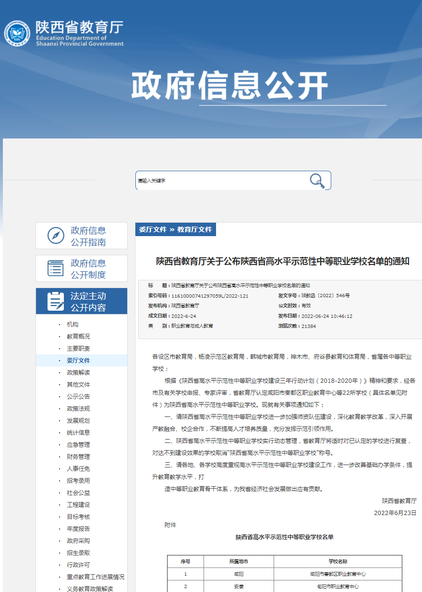422x592 pixels.
Task: Open 政策解读 from the sidebar
Action: pos(78,373)
